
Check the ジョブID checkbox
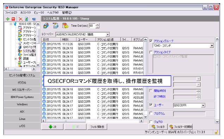(151, 122)
